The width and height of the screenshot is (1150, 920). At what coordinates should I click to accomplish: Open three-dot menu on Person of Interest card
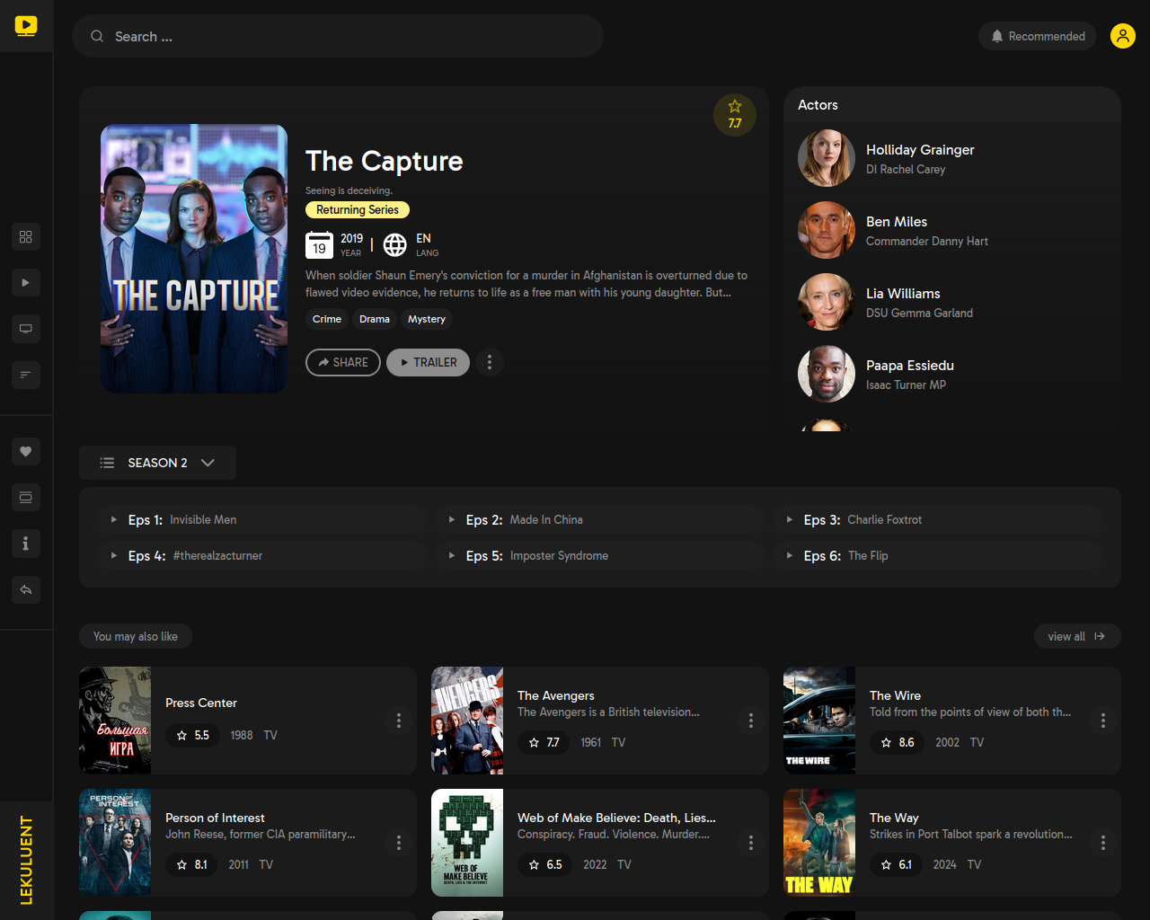[399, 843]
